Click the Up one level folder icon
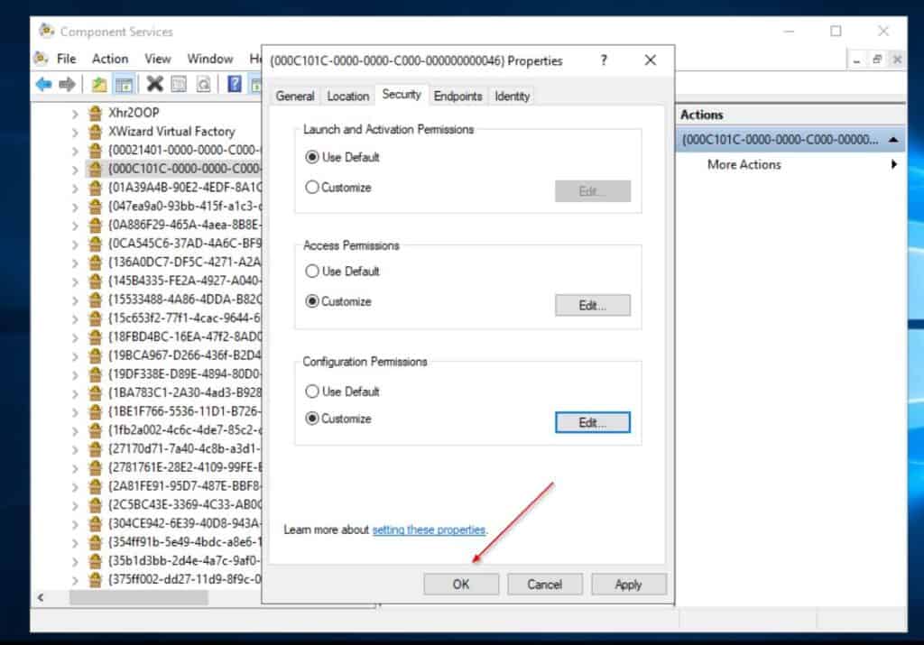Screen dimensions: 924x645 (99, 84)
